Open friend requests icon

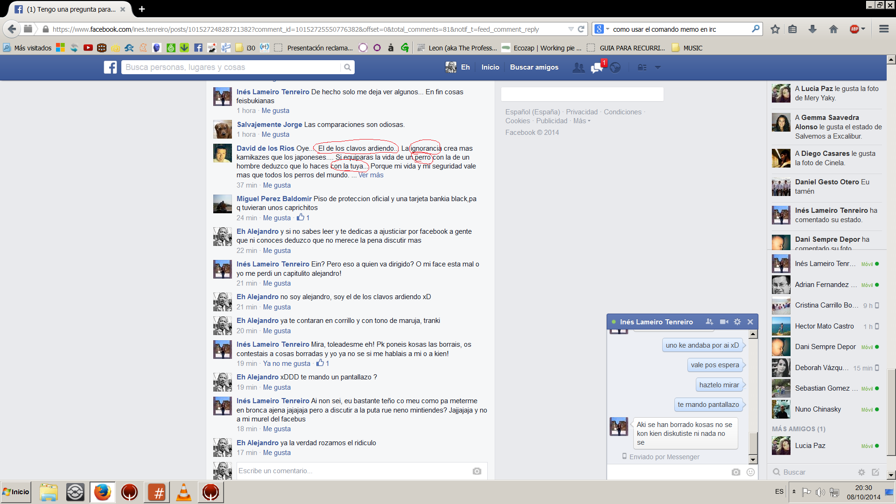pyautogui.click(x=579, y=68)
